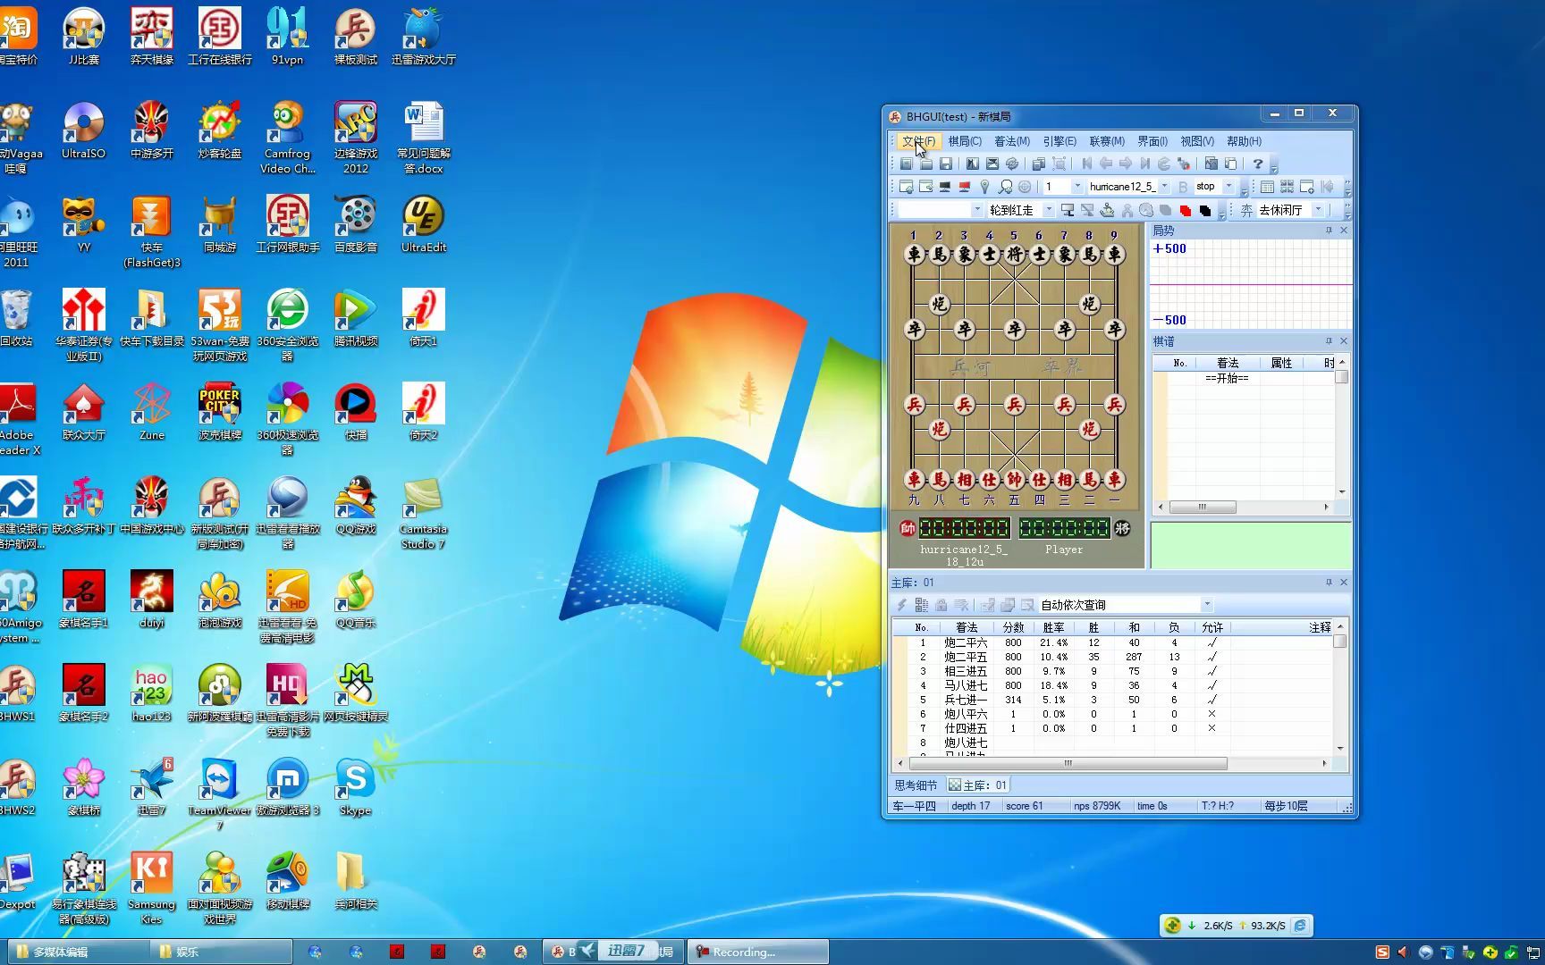The image size is (1545, 965).
Task: Toggle 允许 mark for 炮二平六 row
Action: [x=1212, y=642]
